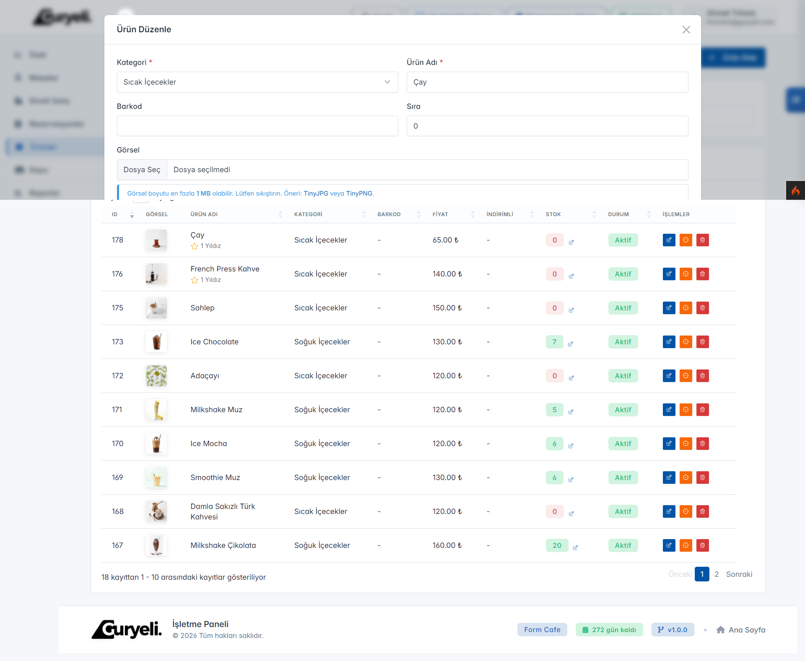805x661 pixels.
Task: Click the flame icon at the right edge
Action: pyautogui.click(x=795, y=191)
